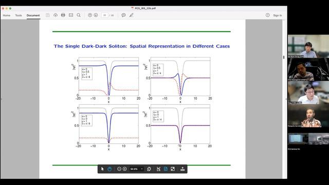Add a comment with speech bubble icon
Viewport: 329px width, 185px height.
coord(123,15)
